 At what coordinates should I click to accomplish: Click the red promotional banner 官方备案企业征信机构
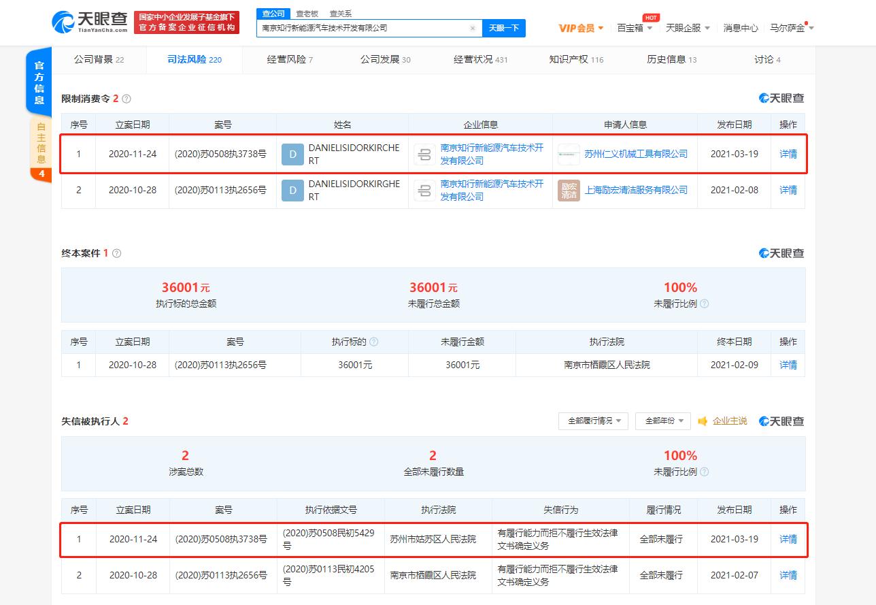[186, 22]
